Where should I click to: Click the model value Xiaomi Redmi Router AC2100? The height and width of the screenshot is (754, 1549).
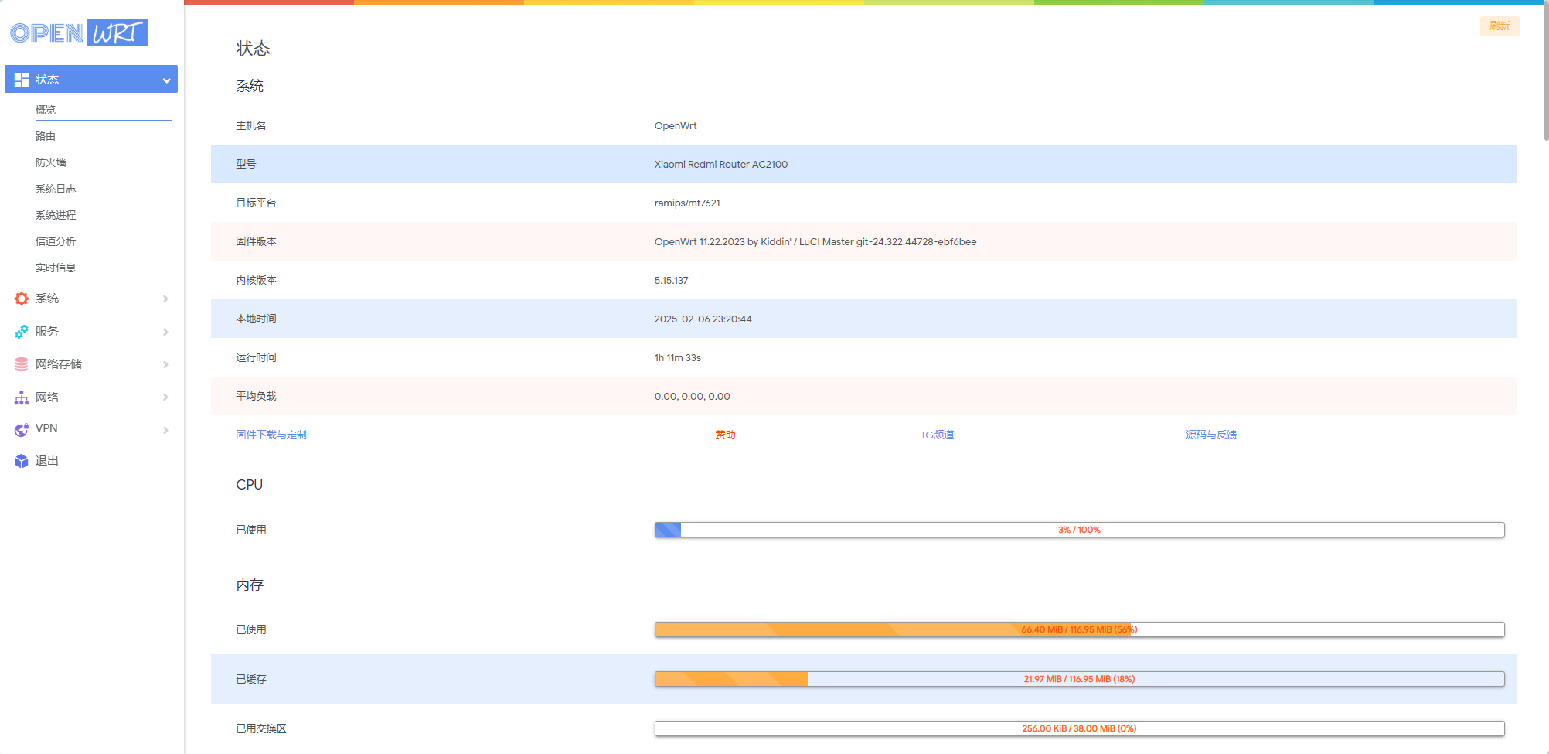(x=721, y=165)
